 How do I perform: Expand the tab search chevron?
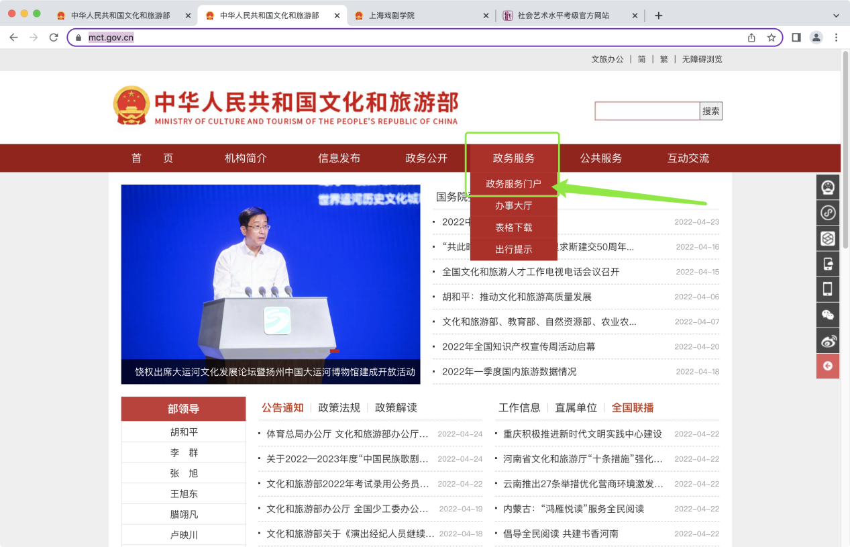pyautogui.click(x=836, y=15)
